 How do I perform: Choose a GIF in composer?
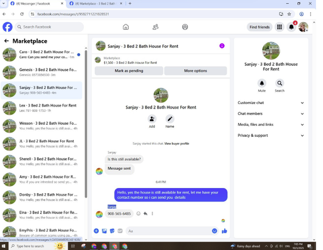(x=120, y=231)
